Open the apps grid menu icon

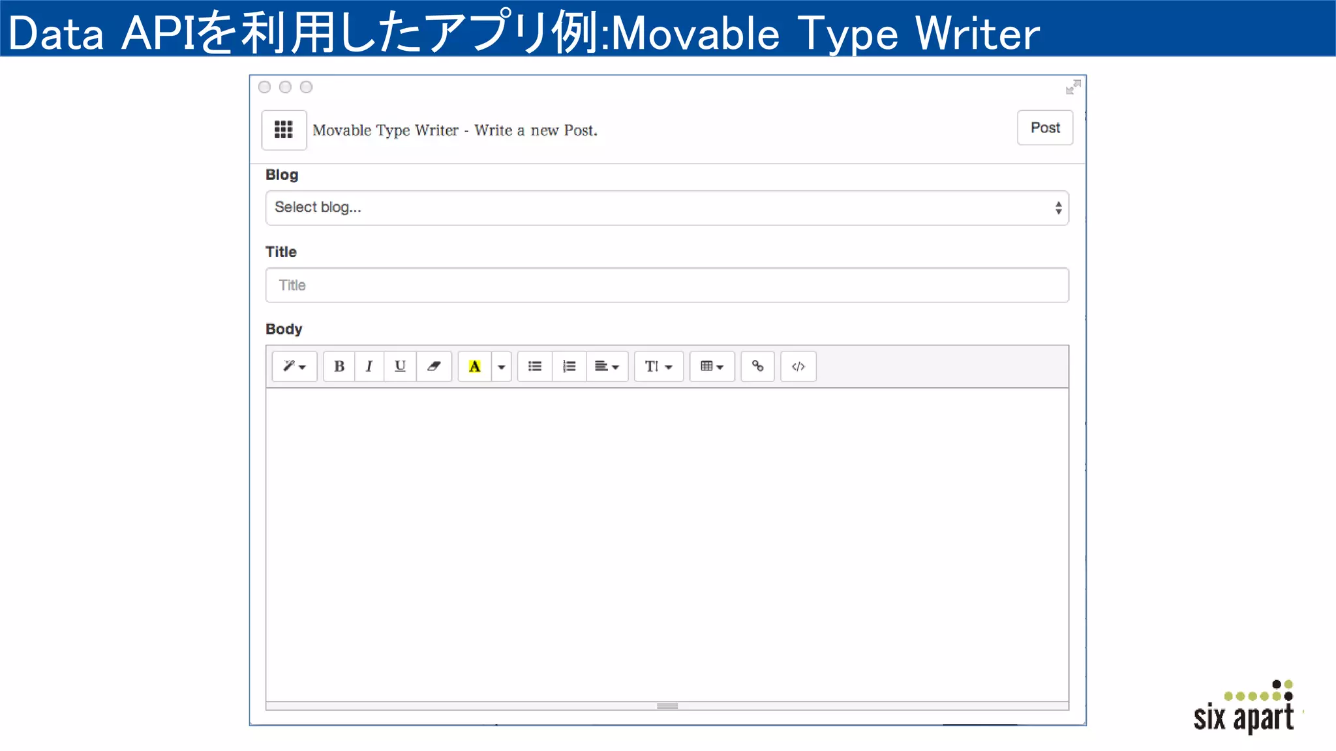point(284,130)
